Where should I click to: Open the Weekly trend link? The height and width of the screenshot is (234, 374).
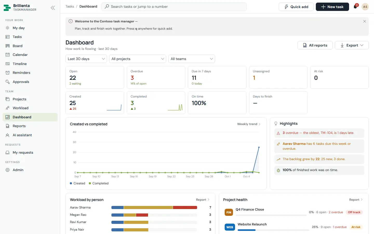(x=249, y=124)
